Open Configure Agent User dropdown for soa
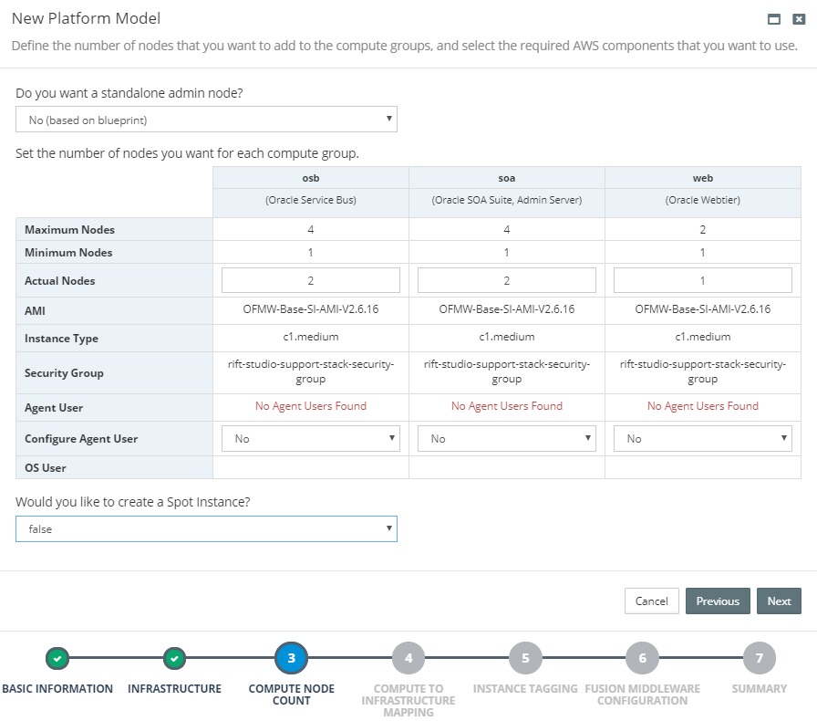This screenshot has height=721, width=817. [507, 439]
